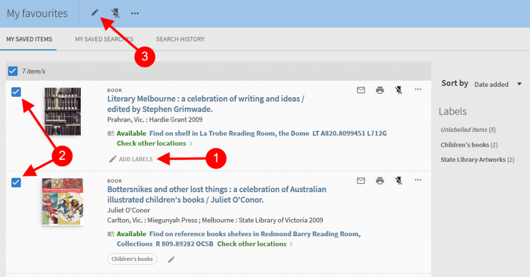Email the Bottersnikes book record
This screenshot has width=530, height=277.
coord(361,180)
